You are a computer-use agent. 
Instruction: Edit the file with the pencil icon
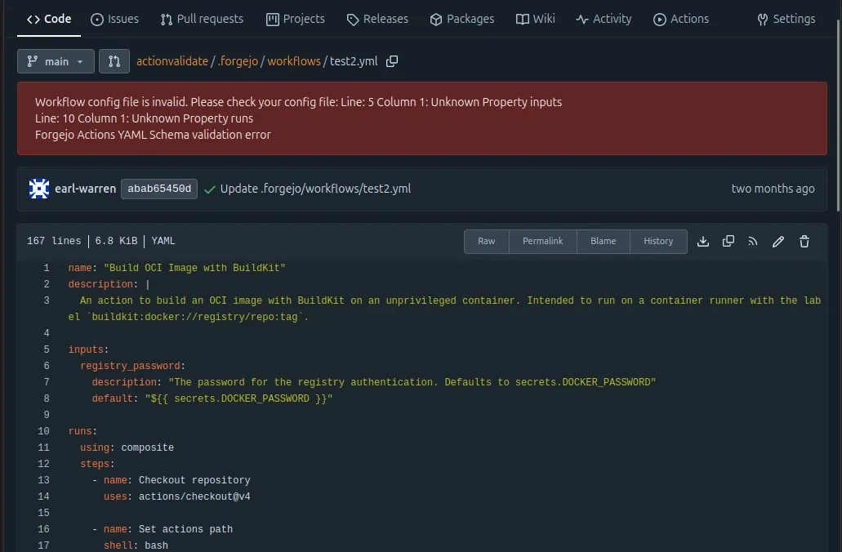coord(777,241)
